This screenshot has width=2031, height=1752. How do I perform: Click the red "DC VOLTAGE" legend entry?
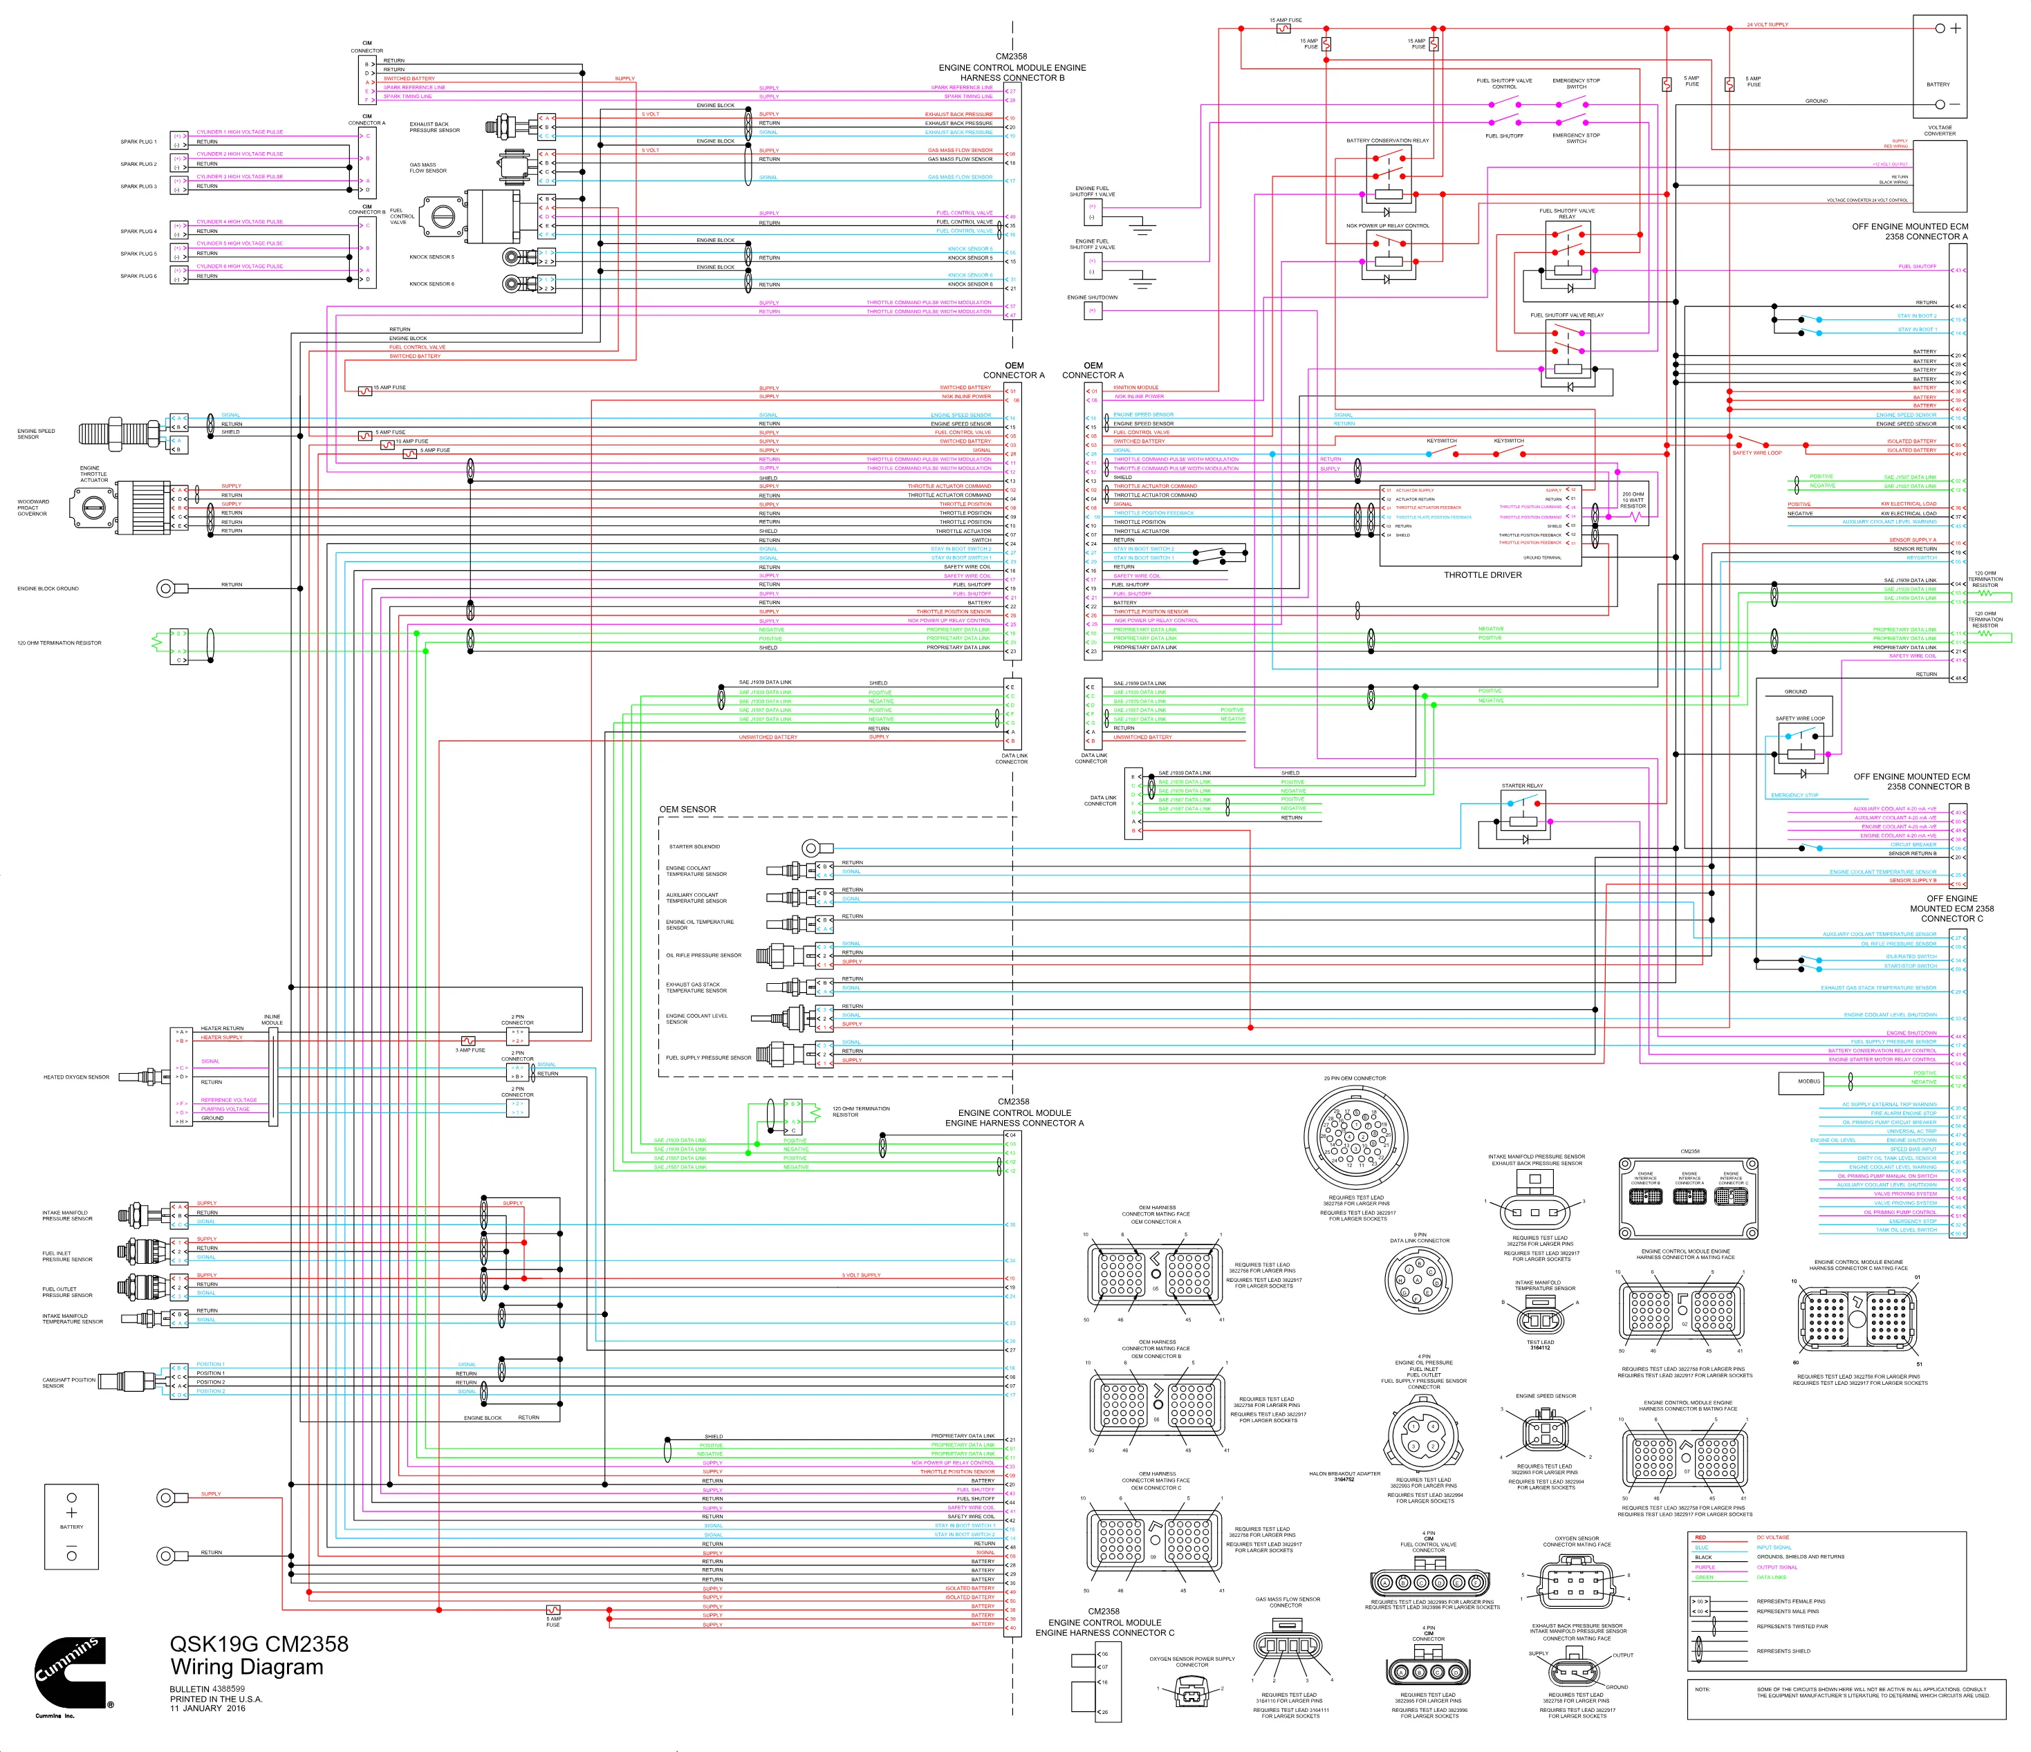[1772, 1538]
